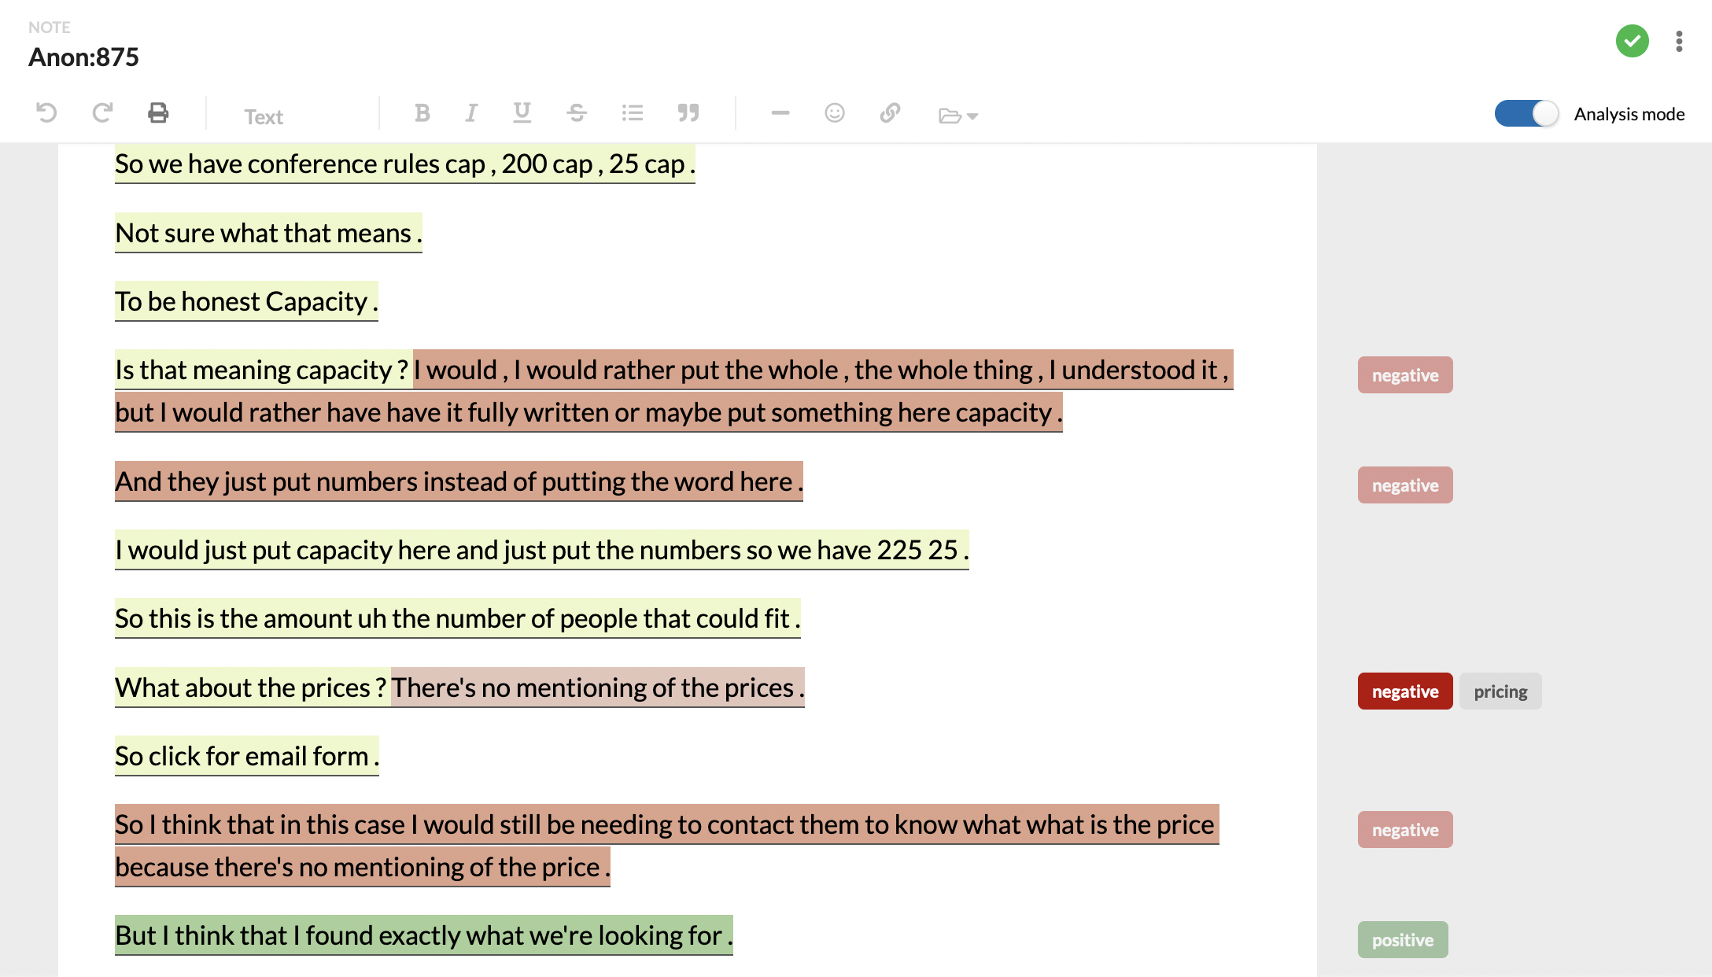Click the Underline formatting icon
The image size is (1712, 977).
click(x=522, y=114)
